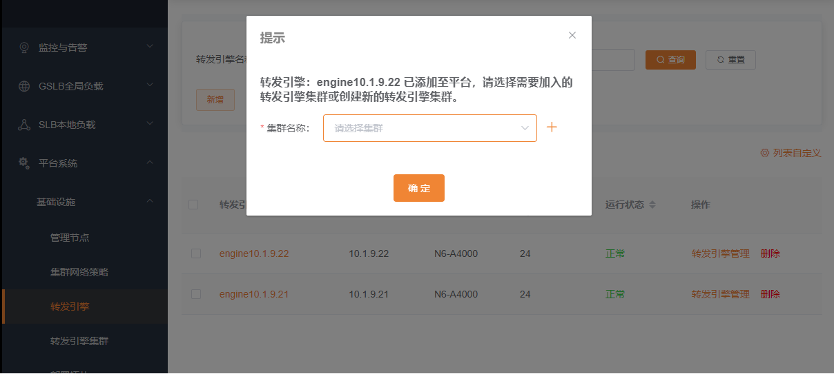This screenshot has height=374, width=834.
Task: Click the 10.1.9.21 IP cell
Action: (x=369, y=294)
